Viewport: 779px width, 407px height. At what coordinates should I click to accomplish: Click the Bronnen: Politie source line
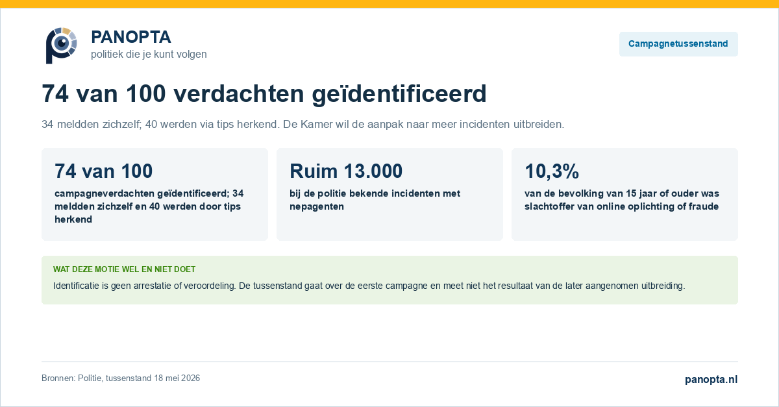[121, 378]
